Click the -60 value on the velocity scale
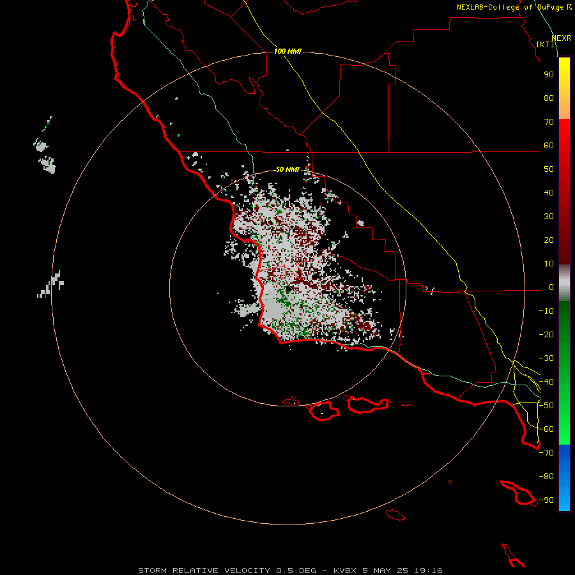Viewport: 575px width, 575px height. tap(546, 429)
